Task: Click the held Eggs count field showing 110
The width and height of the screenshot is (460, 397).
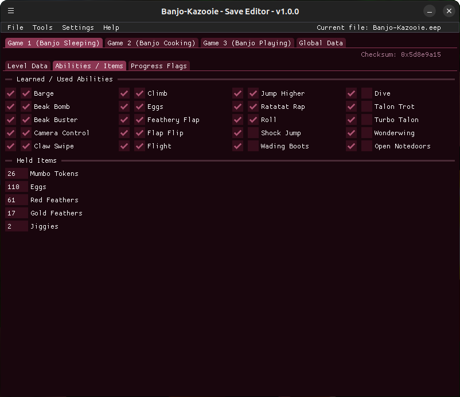Action: (17, 187)
